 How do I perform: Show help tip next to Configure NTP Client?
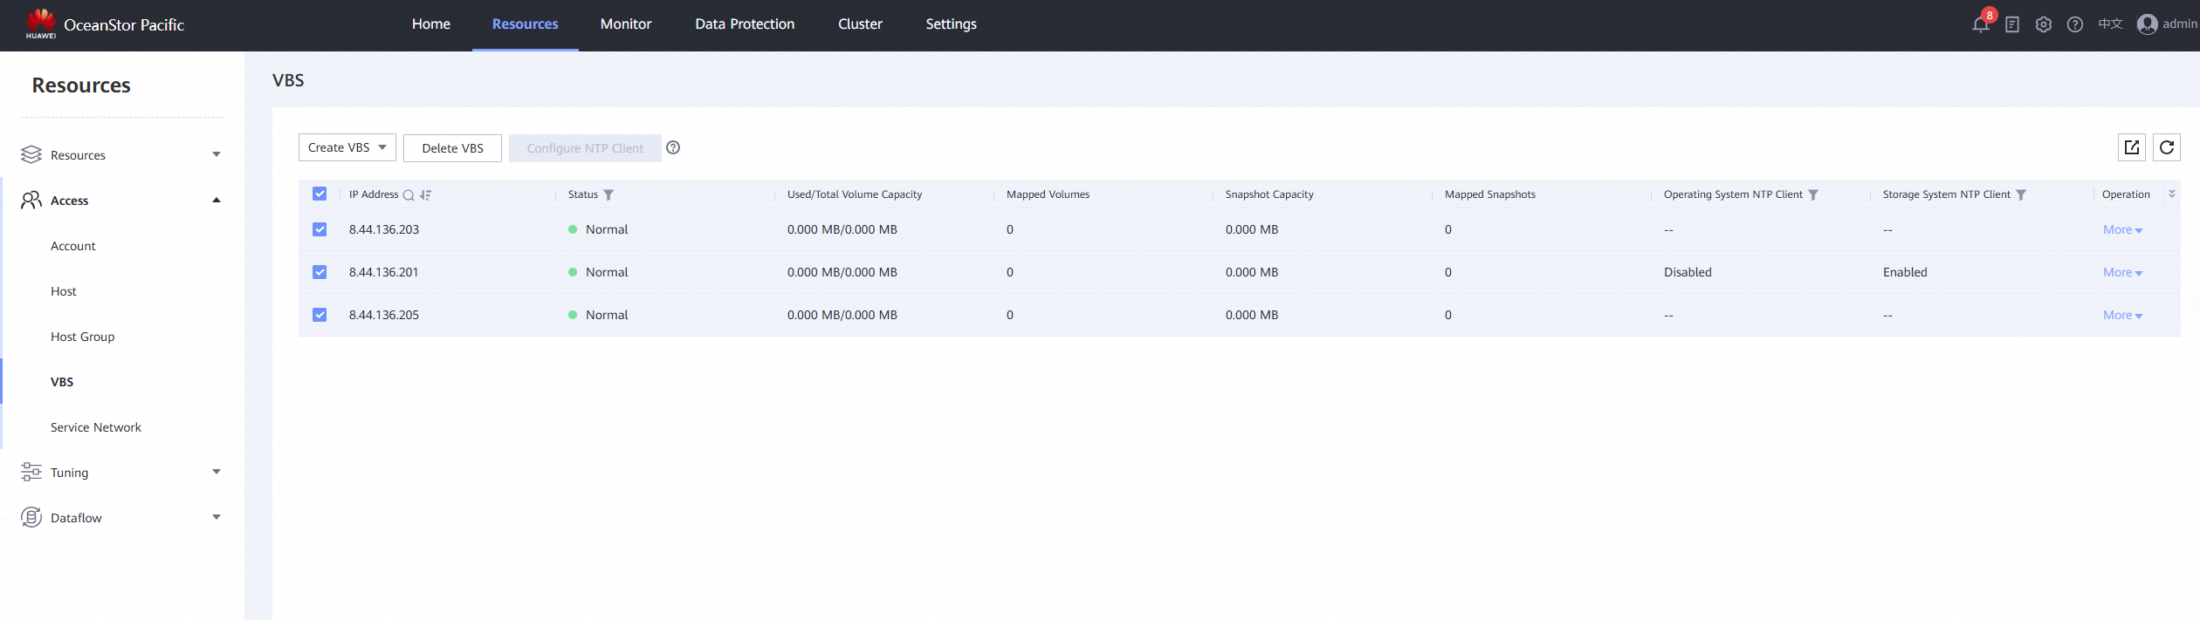tap(673, 147)
